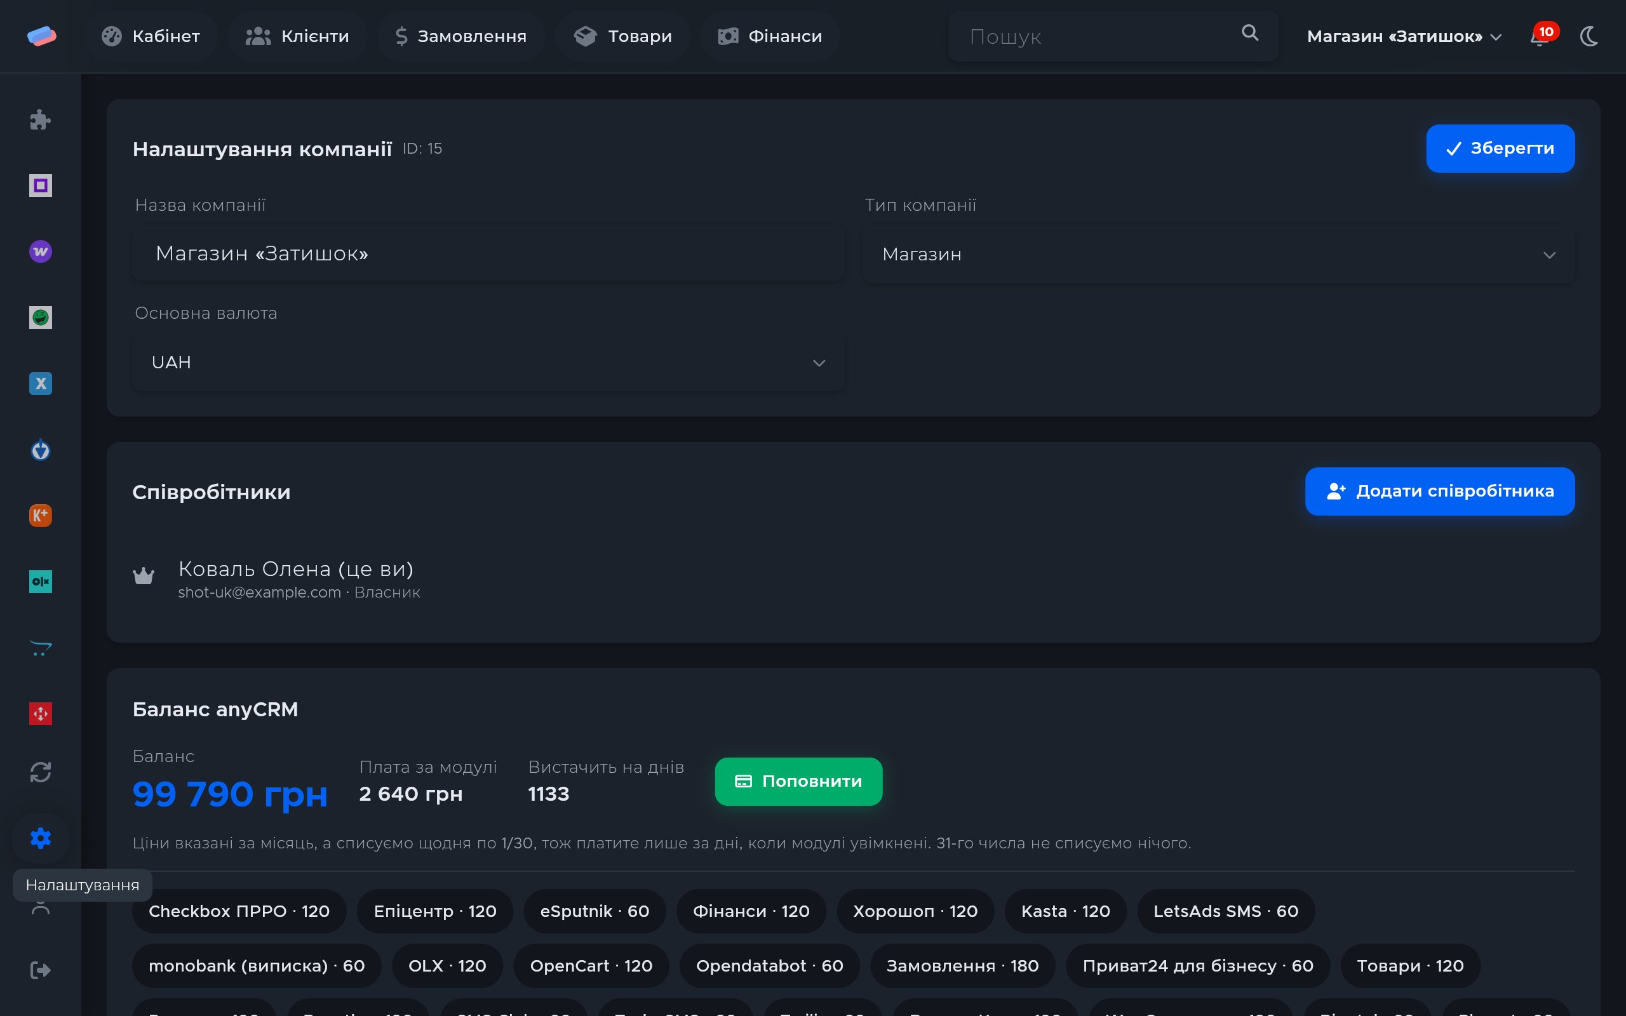The width and height of the screenshot is (1626, 1016).
Task: Expand the Тип компанії dropdown
Action: (1218, 255)
